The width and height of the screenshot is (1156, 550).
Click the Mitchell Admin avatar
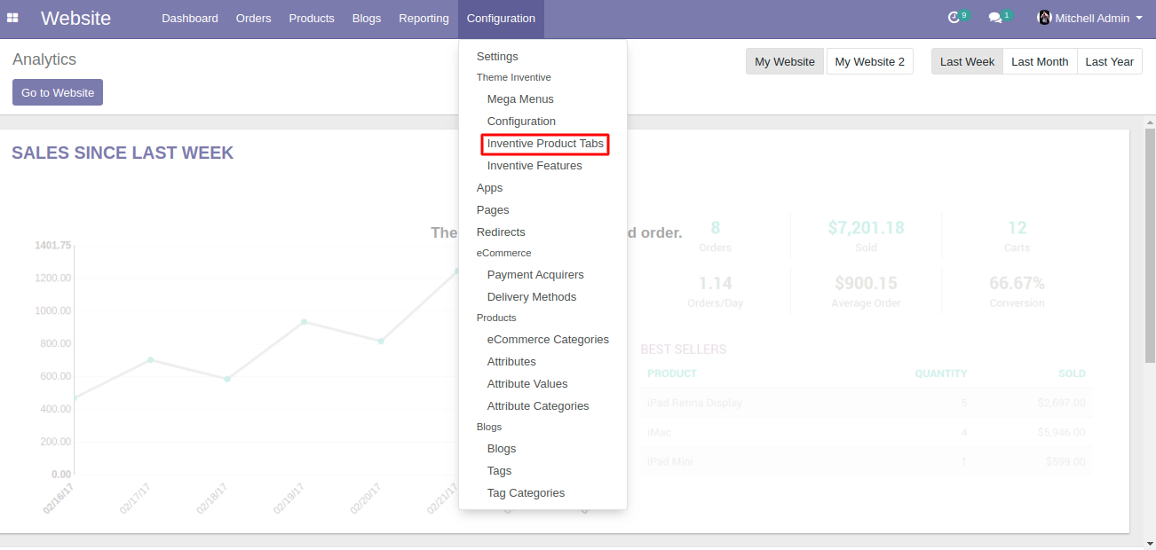tap(1044, 18)
